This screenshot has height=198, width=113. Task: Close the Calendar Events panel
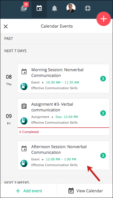[6, 26]
